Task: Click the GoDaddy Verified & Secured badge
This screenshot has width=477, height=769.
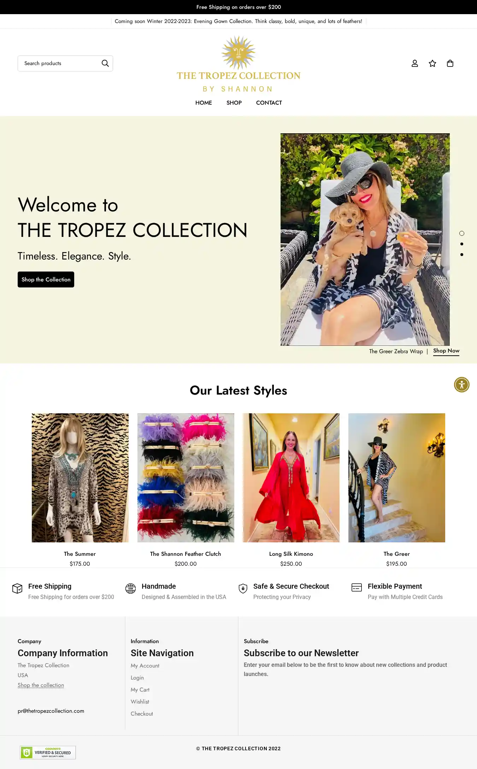Action: 48,752
